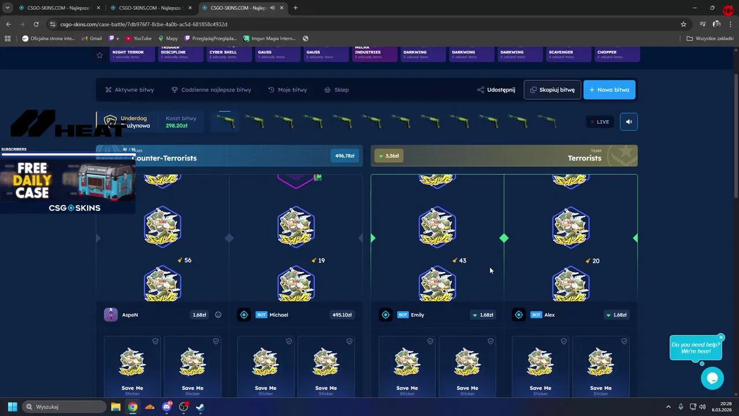The image size is (739, 416).
Task: Select the Mecha Industries case chip
Action: (375, 54)
